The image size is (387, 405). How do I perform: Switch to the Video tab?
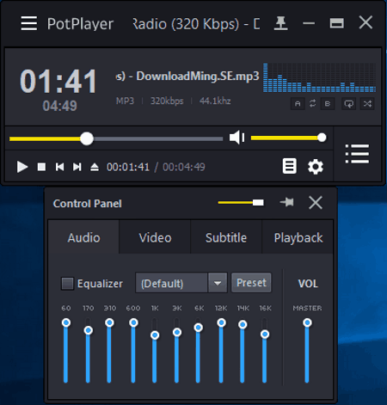coord(155,237)
